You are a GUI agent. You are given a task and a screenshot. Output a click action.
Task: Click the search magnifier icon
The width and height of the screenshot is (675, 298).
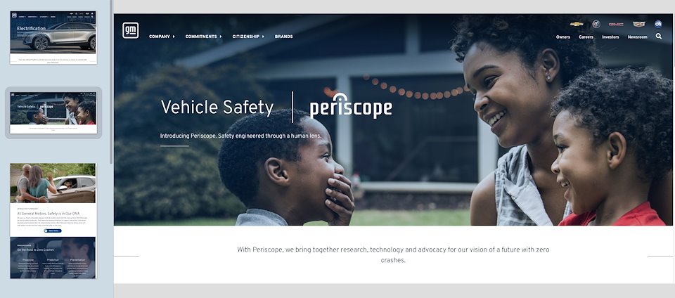pos(659,37)
